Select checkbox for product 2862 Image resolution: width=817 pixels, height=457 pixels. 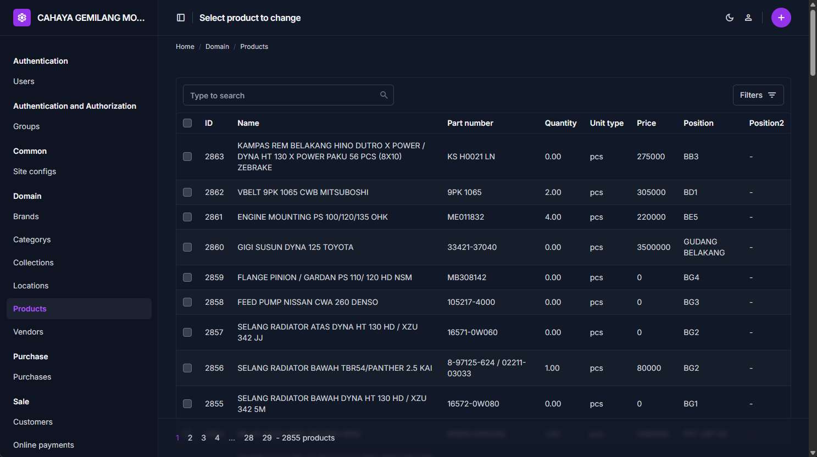point(187,192)
